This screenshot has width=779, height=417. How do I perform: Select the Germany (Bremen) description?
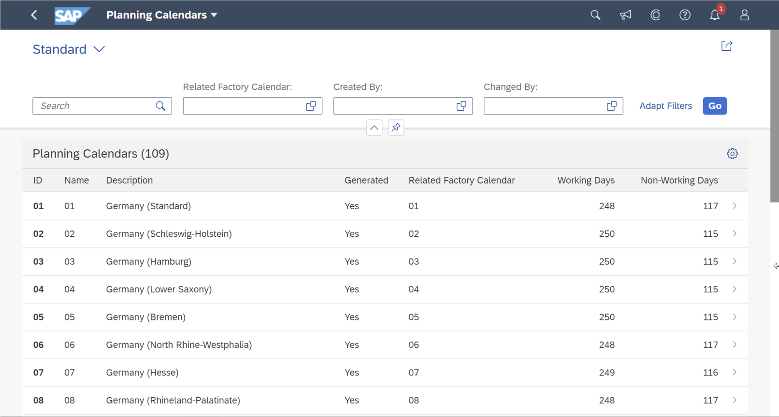pos(145,317)
